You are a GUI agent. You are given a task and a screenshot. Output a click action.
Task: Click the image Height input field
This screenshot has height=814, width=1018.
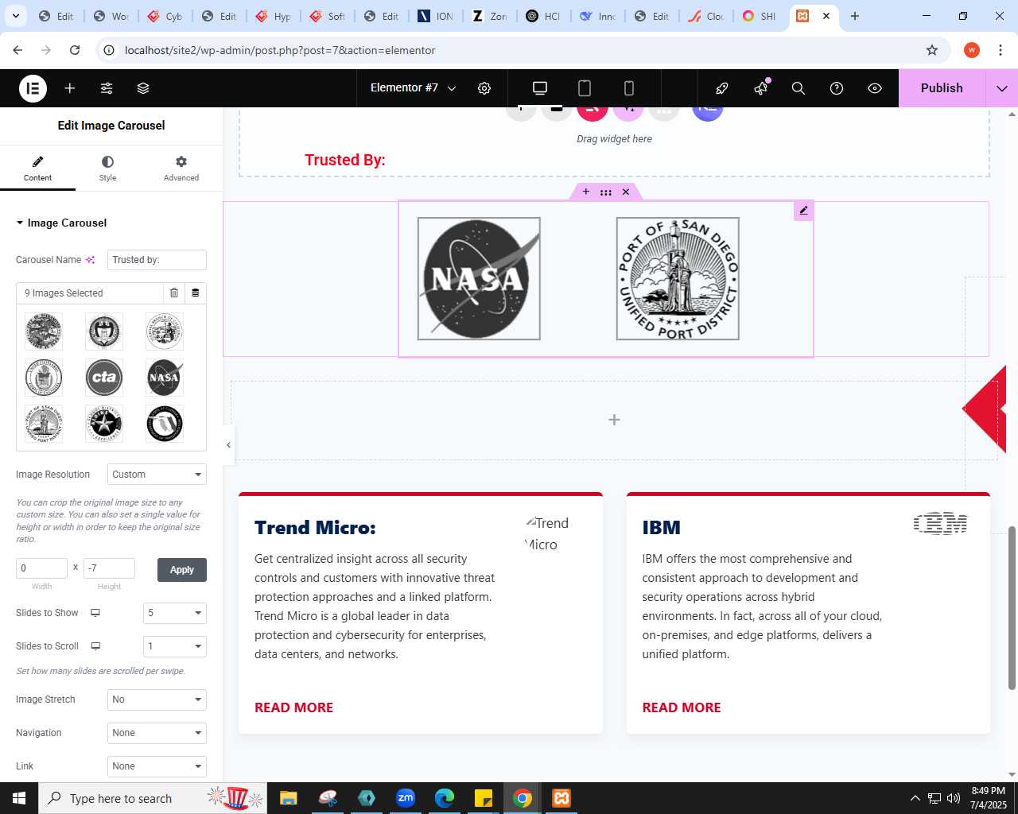[x=109, y=568]
